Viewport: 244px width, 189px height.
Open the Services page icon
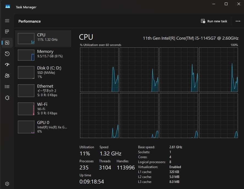[x=7, y=98]
